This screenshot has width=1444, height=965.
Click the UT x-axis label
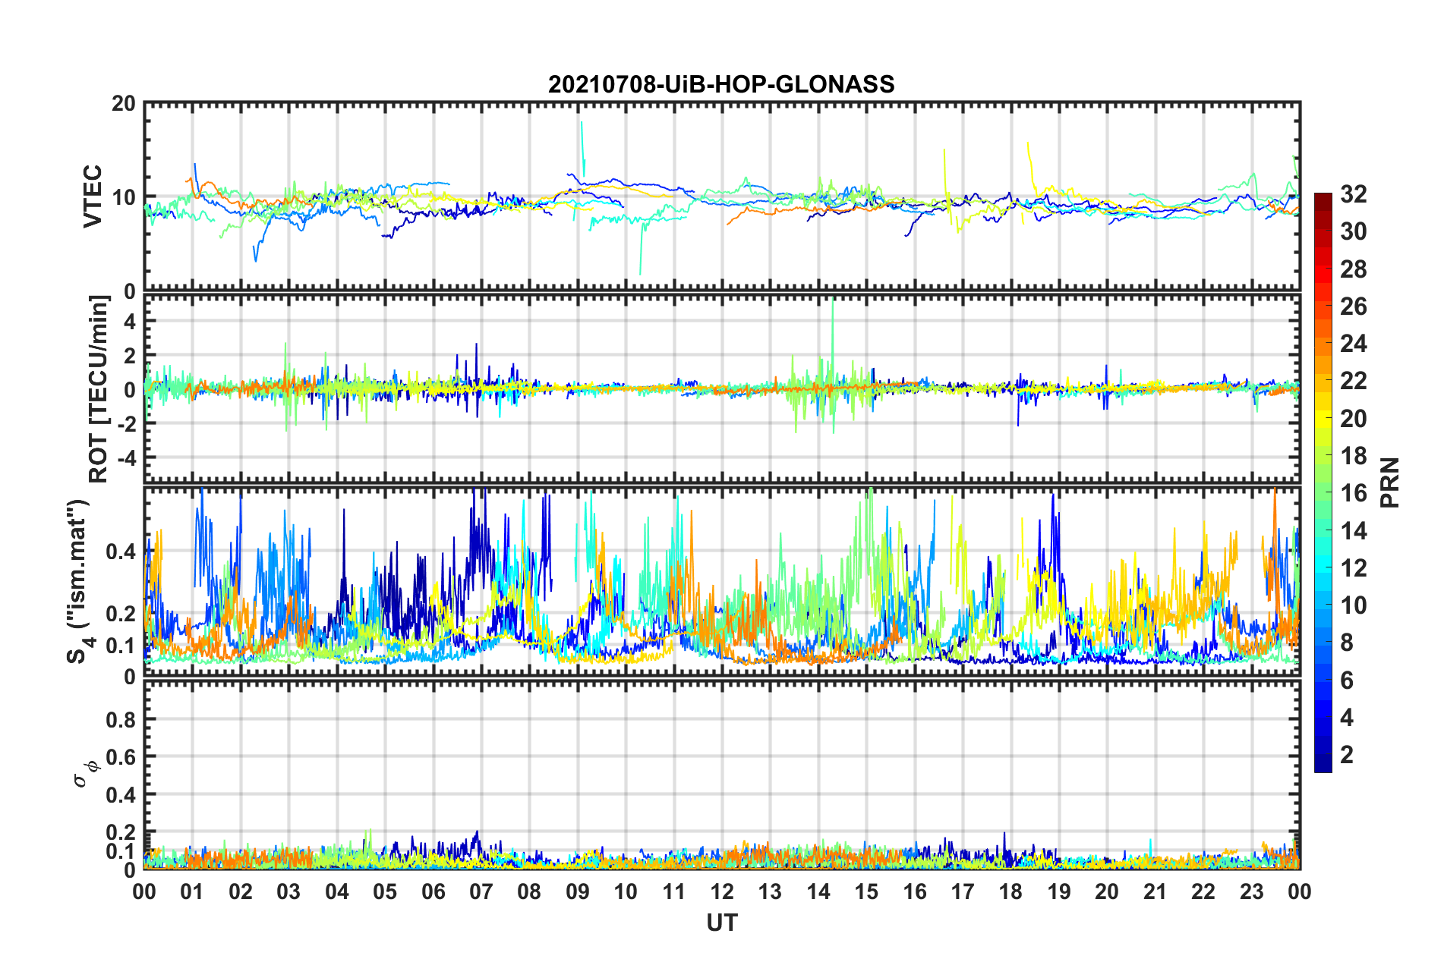[x=721, y=923]
